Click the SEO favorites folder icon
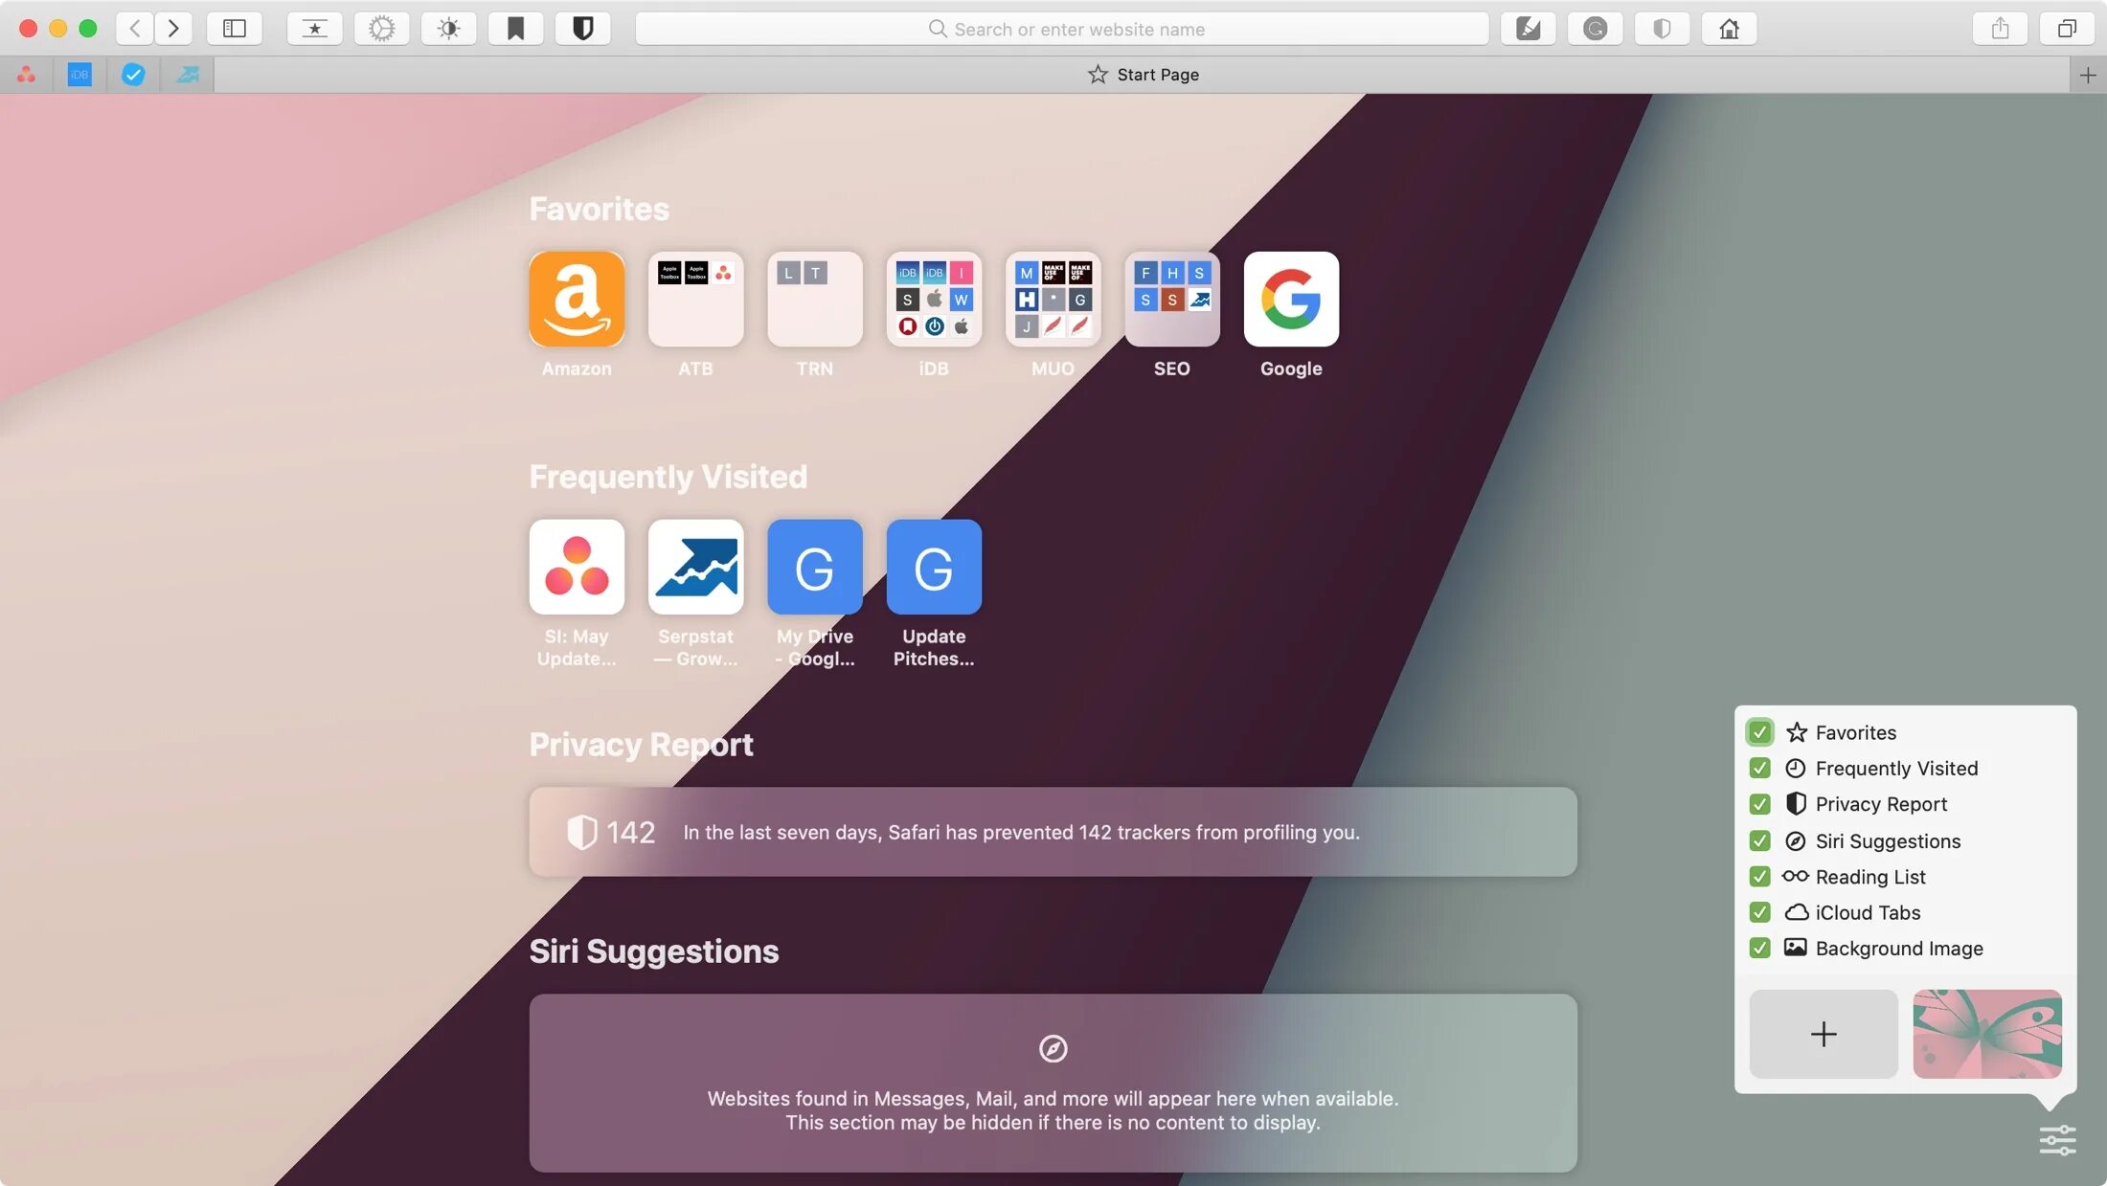The image size is (2107, 1186). [x=1170, y=298]
